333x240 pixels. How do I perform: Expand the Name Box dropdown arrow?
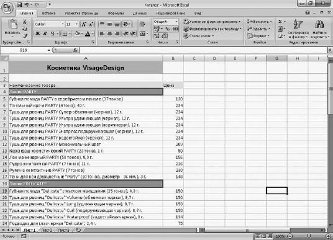click(x=48, y=50)
